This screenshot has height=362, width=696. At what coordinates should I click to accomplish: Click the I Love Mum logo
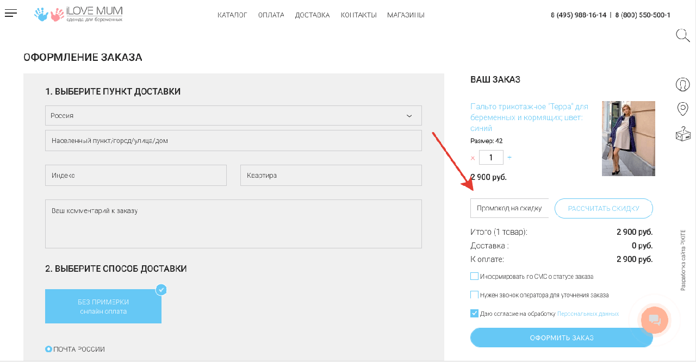(x=78, y=14)
